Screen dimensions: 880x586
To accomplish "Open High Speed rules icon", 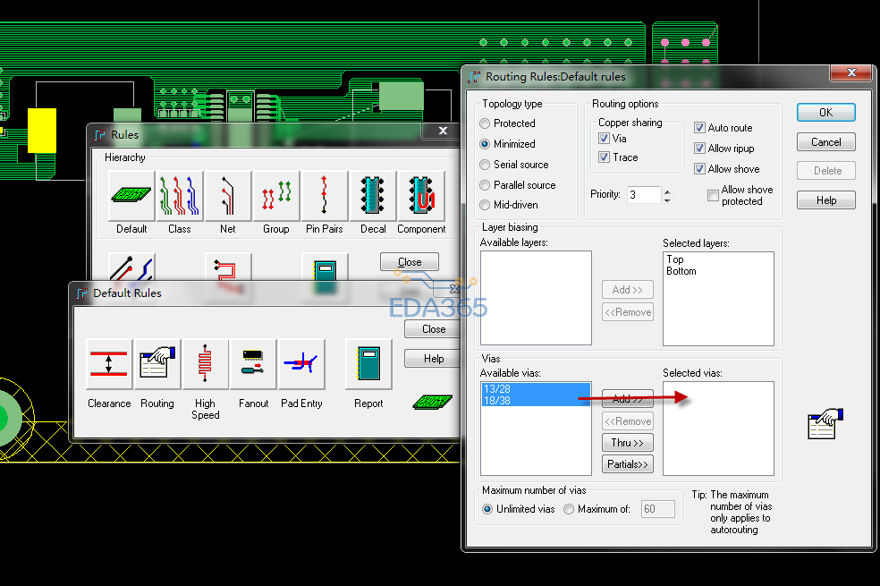I will (206, 363).
